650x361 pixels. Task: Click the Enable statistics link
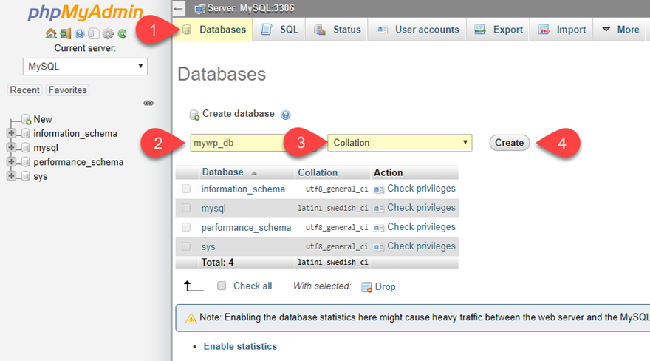(x=240, y=346)
